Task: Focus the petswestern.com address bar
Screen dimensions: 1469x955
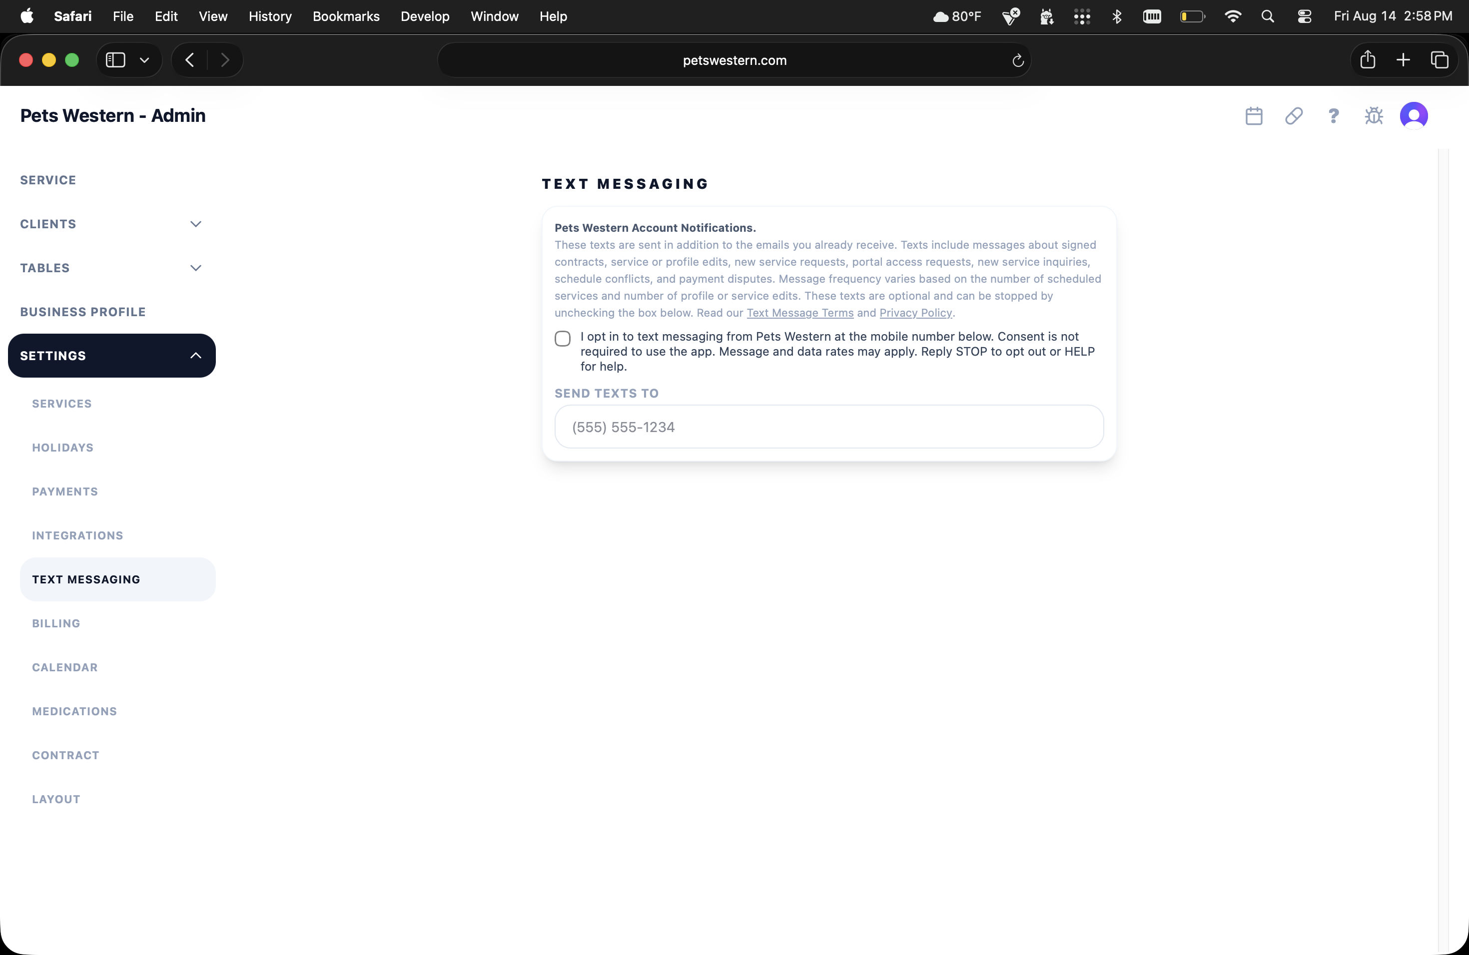Action: pos(734,60)
